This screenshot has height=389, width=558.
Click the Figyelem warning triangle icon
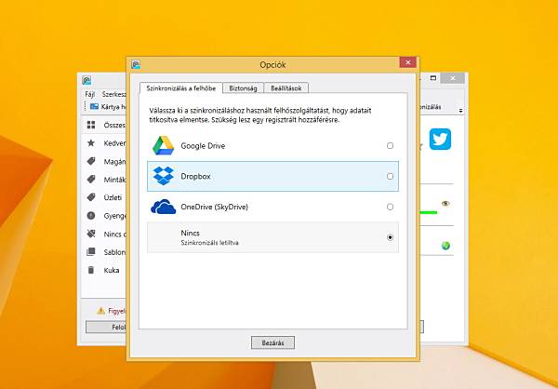(x=101, y=311)
